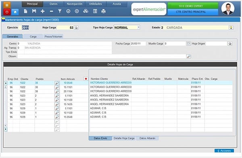Click the red diamond icon above detail grid
The width and height of the screenshot is (242, 158).
86,79
